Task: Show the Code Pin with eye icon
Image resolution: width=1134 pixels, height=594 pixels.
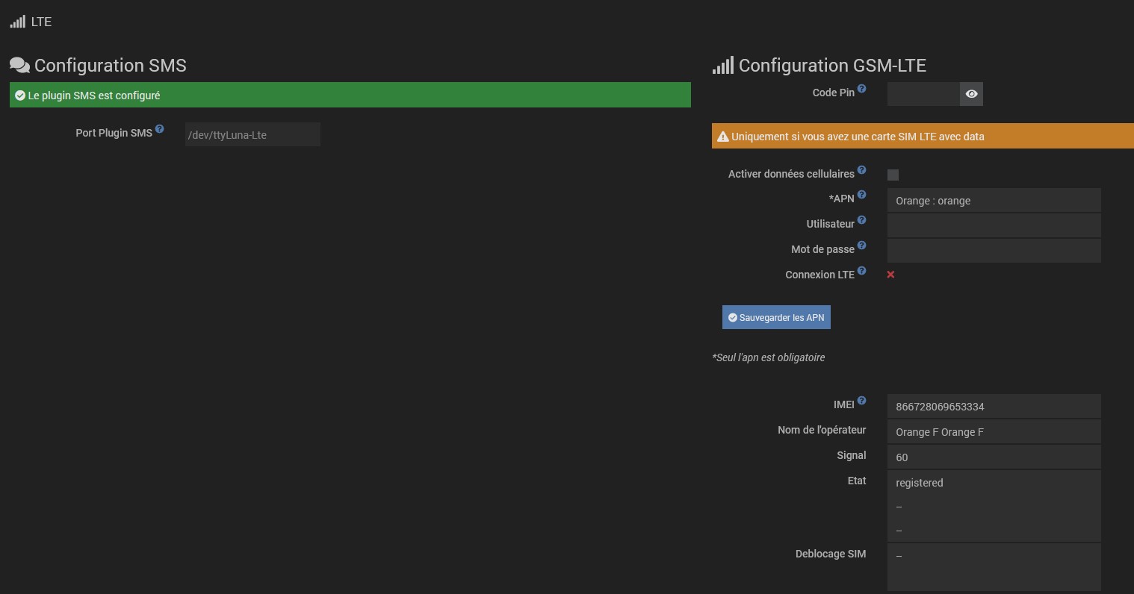Action: point(971,94)
